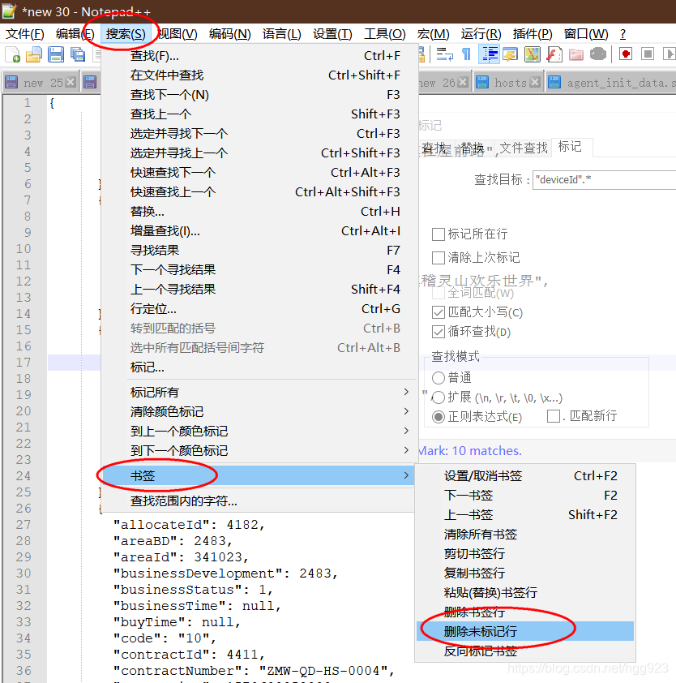Screen dimensions: 676x683
Task: Expand the 到下一个颜色标记 submenu arrow
Action: [x=406, y=450]
